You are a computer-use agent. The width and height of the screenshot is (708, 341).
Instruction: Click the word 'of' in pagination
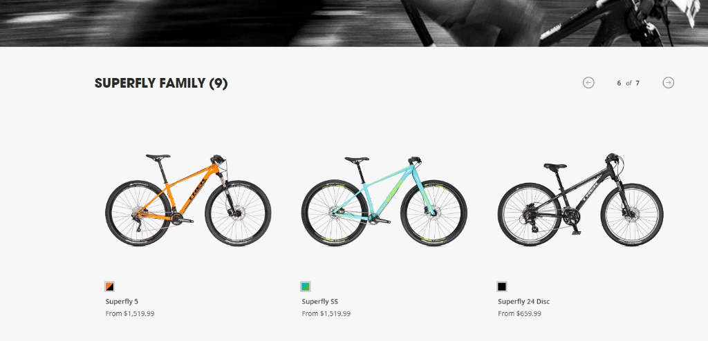628,83
